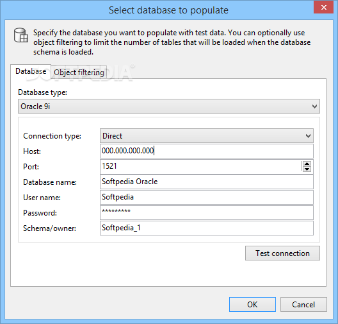
Task: Click into the Port number field
Action: [200, 167]
